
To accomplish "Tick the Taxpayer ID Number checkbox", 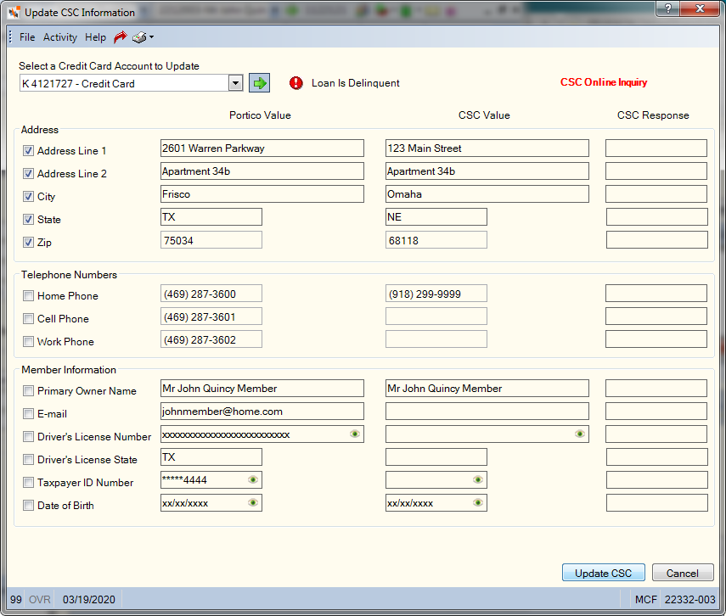I will [28, 483].
